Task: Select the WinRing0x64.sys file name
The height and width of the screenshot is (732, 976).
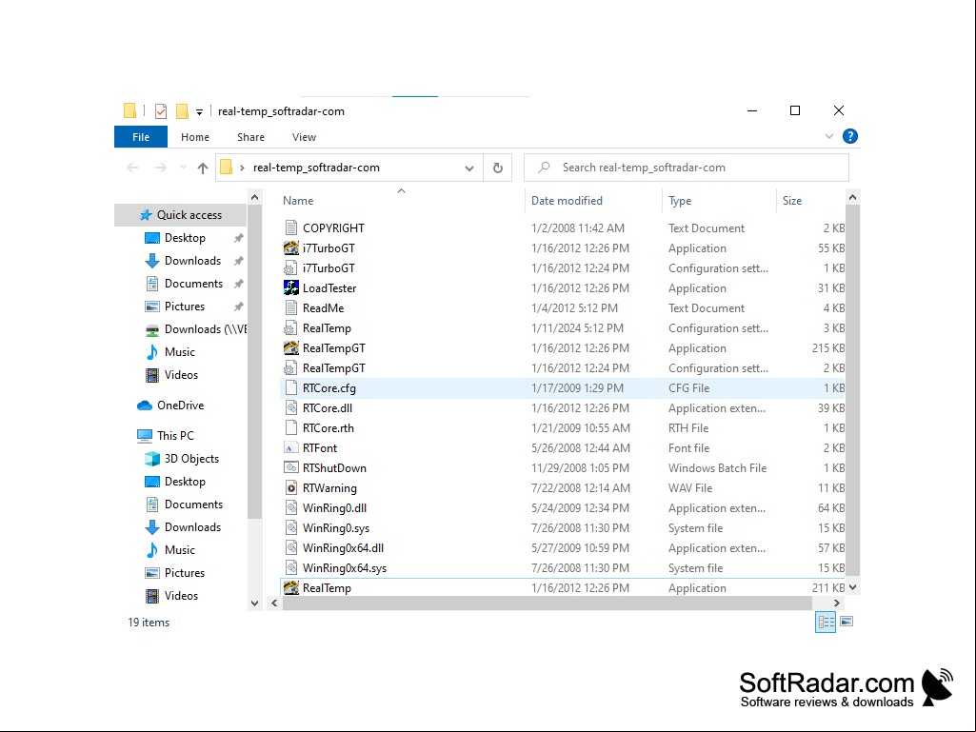Action: pos(344,567)
